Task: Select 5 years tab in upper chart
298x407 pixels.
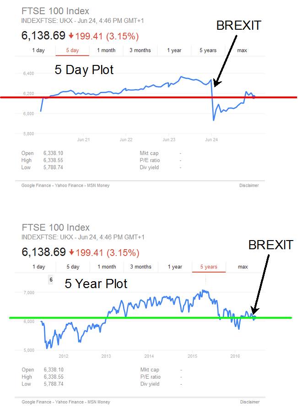Action: click(x=208, y=50)
